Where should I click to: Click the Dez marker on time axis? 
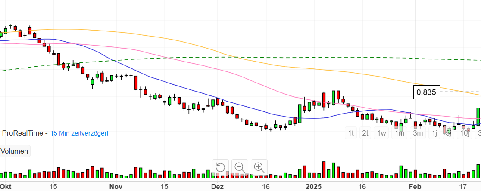[218, 186]
